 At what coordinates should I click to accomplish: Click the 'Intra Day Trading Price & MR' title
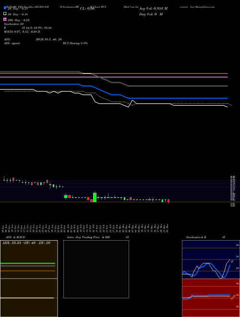(88, 237)
